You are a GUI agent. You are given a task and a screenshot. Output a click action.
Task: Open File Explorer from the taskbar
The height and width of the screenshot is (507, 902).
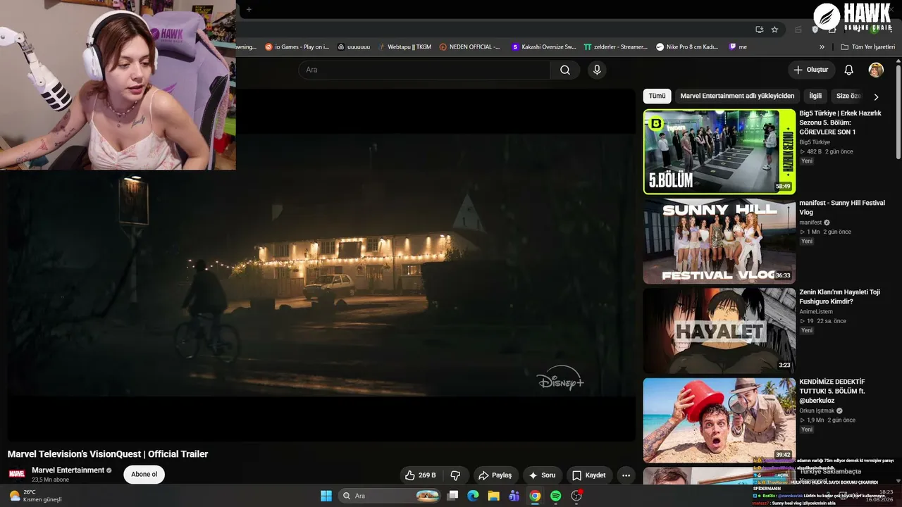[x=494, y=496]
